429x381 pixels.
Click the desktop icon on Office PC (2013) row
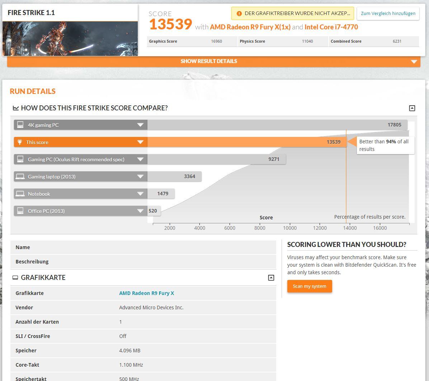click(x=20, y=211)
